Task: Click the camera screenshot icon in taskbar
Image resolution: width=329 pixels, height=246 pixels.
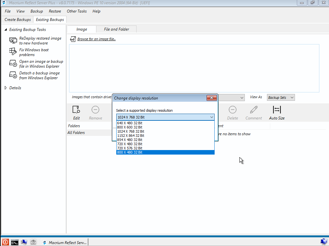Action: pos(33,242)
